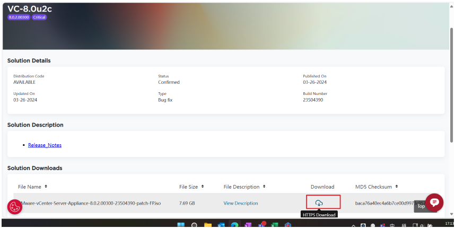This screenshot has height=228, width=455.
Task: Open taskbar Search
Action: tap(194, 225)
